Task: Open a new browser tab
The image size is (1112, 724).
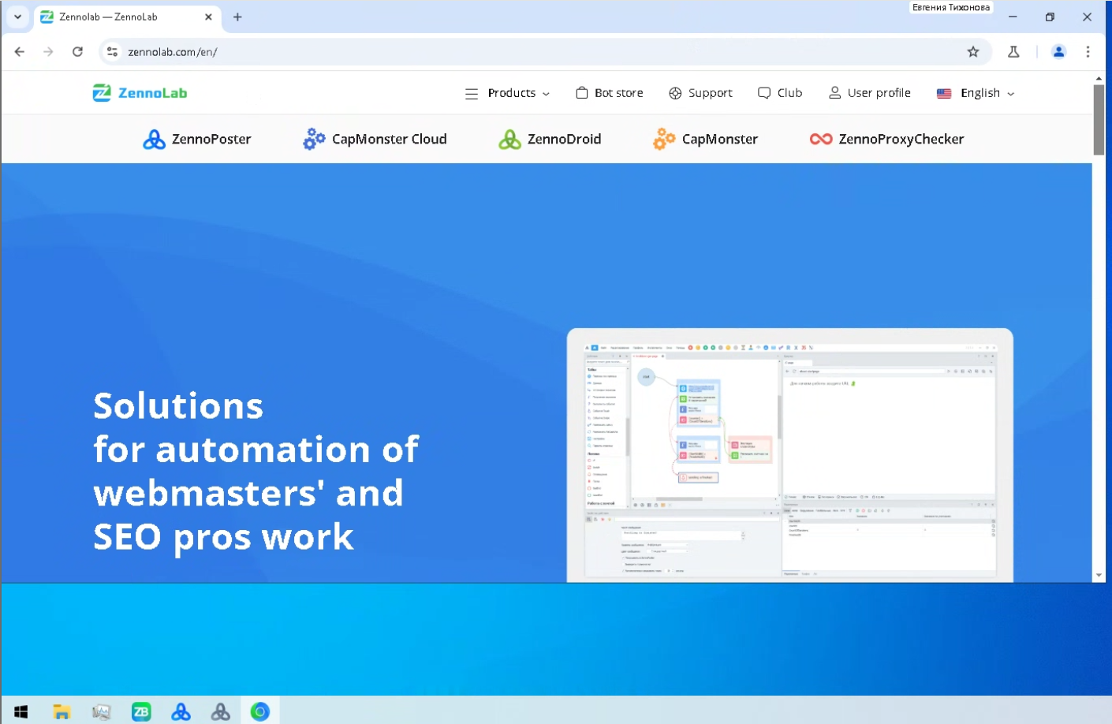Action: point(237,17)
